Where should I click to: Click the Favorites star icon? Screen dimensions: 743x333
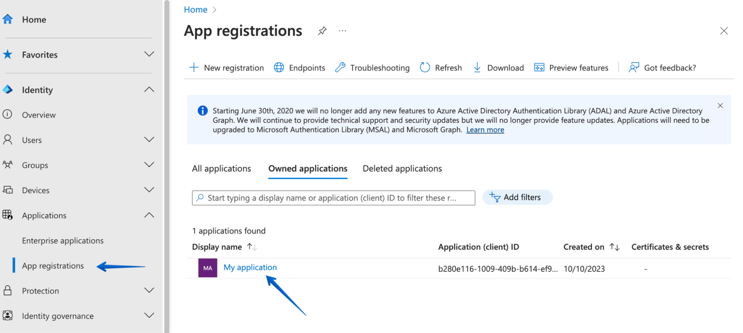(7, 55)
